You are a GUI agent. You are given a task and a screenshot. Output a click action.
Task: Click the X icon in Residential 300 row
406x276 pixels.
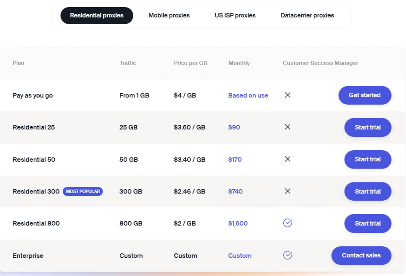coord(287,191)
